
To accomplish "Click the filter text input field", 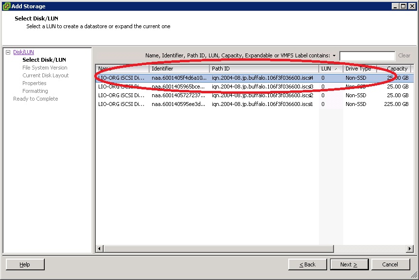I will click(x=367, y=56).
